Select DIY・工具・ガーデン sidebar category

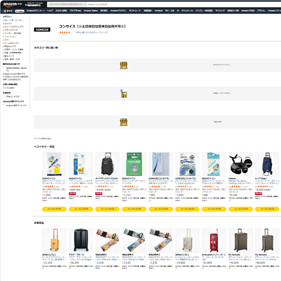pos(14,20)
